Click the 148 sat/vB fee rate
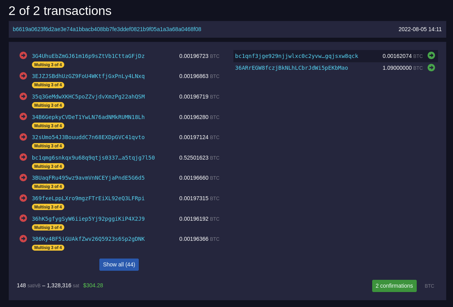The height and width of the screenshot is (307, 453). tap(29, 286)
